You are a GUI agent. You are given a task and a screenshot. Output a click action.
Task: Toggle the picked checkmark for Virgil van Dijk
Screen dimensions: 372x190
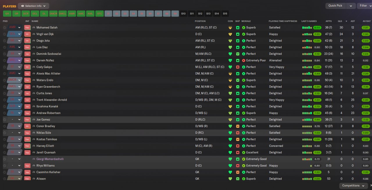tap(5, 34)
